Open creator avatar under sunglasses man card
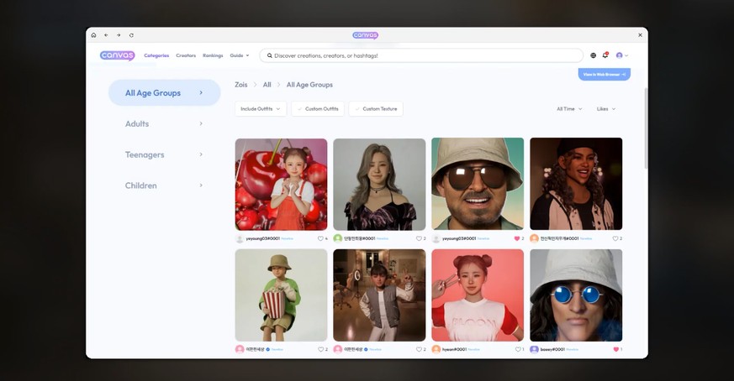The height and width of the screenshot is (381, 734). (436, 239)
